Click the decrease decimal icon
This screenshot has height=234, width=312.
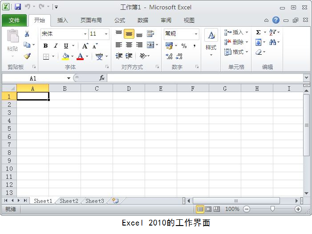click(179, 56)
